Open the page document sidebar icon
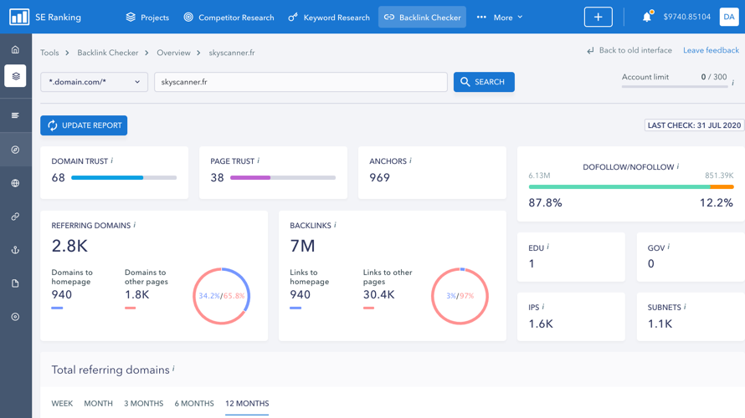The height and width of the screenshot is (418, 745). click(x=15, y=283)
